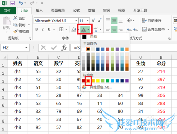Click the 自动换行 wrap text button
This screenshot has height=134, width=177.
[152, 21]
